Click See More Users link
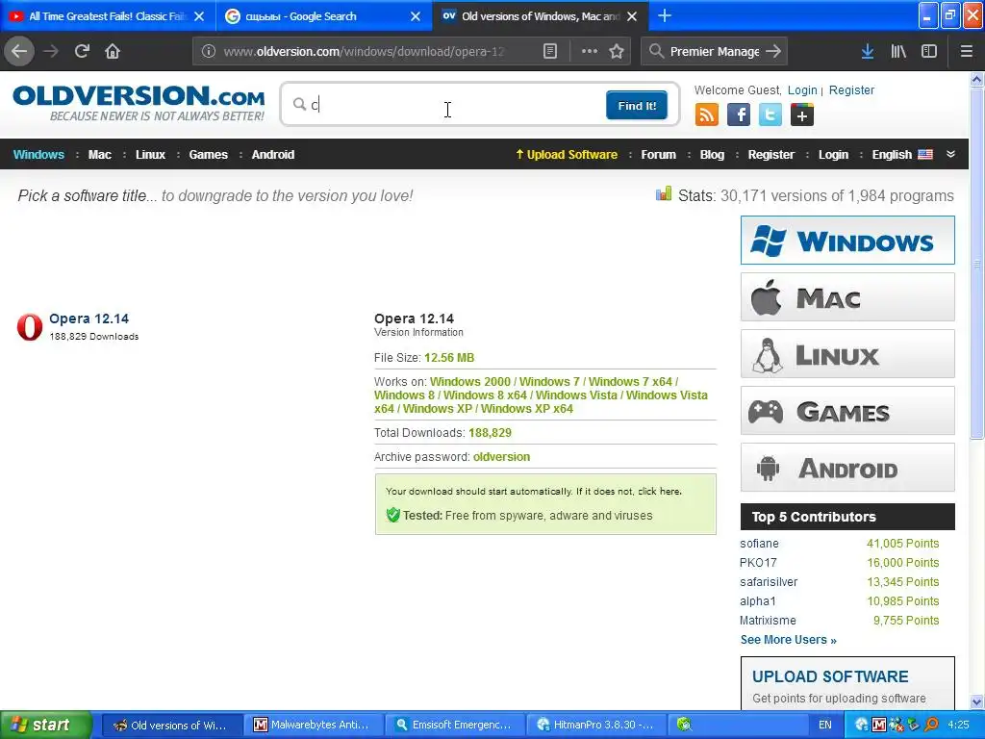 [788, 640]
